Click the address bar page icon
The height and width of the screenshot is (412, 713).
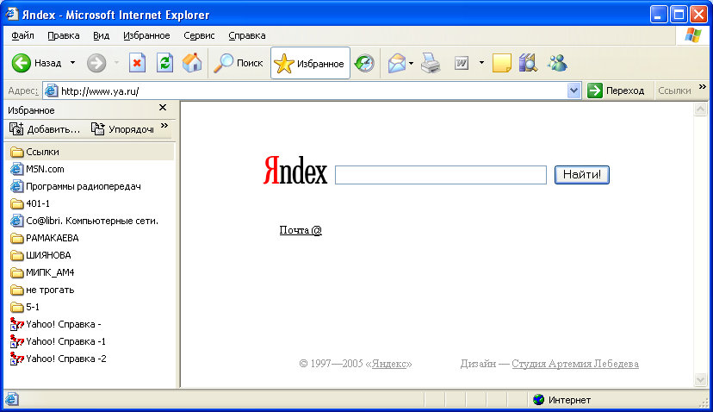click(x=52, y=91)
